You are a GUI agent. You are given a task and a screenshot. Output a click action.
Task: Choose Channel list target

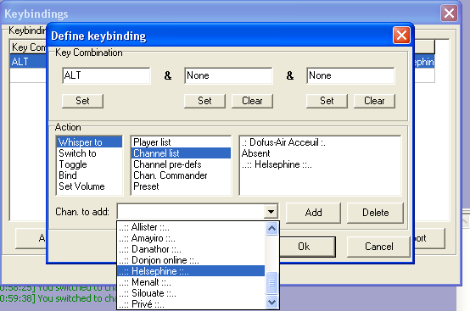pyautogui.click(x=181, y=153)
